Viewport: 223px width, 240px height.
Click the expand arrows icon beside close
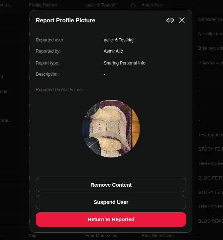point(170,20)
